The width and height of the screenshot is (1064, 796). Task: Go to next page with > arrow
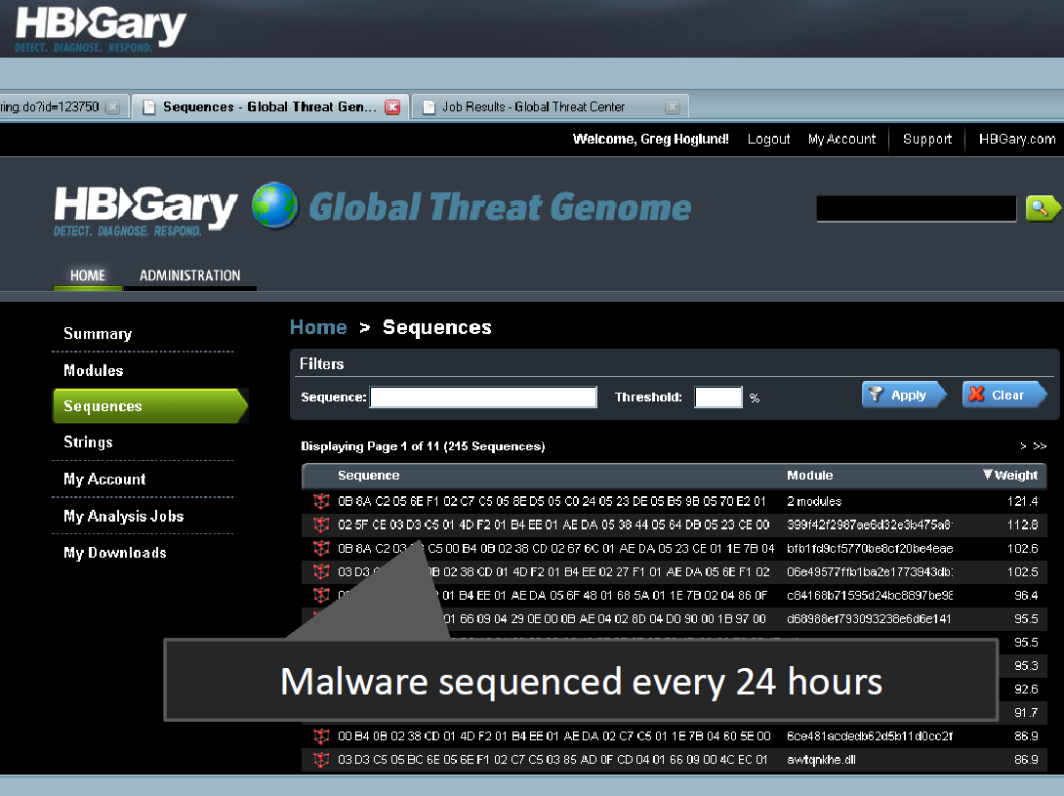1023,446
